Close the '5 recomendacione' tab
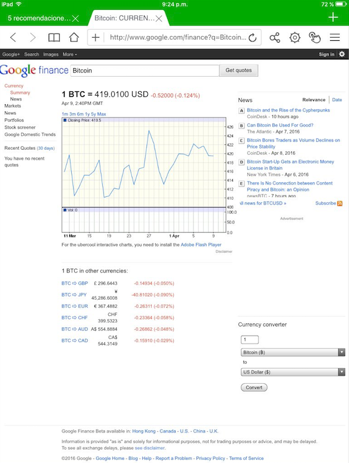The width and height of the screenshot is (349, 463). (75, 19)
